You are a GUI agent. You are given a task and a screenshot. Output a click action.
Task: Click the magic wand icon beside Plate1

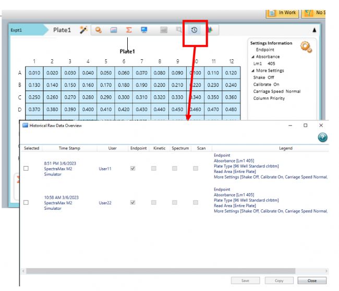[83, 30]
